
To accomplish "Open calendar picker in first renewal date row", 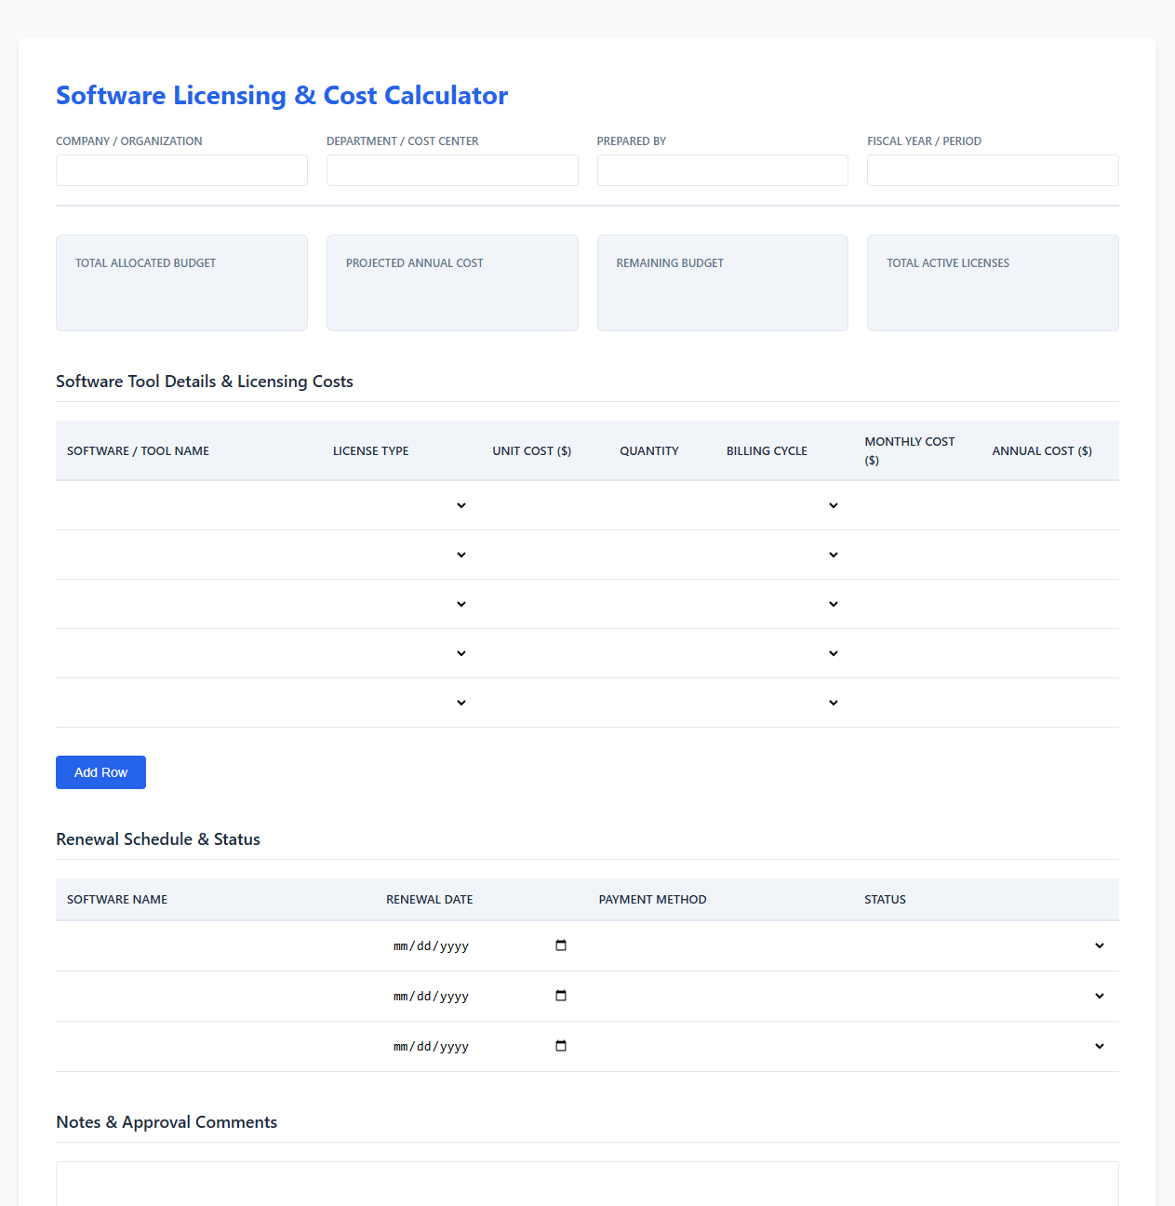I will pos(561,945).
